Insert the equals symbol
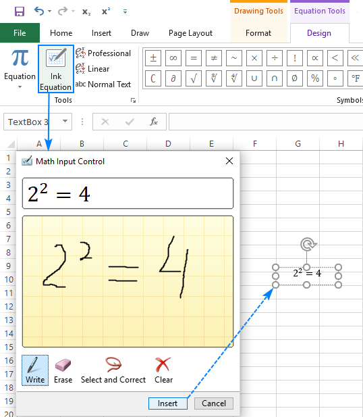 pyautogui.click(x=194, y=58)
